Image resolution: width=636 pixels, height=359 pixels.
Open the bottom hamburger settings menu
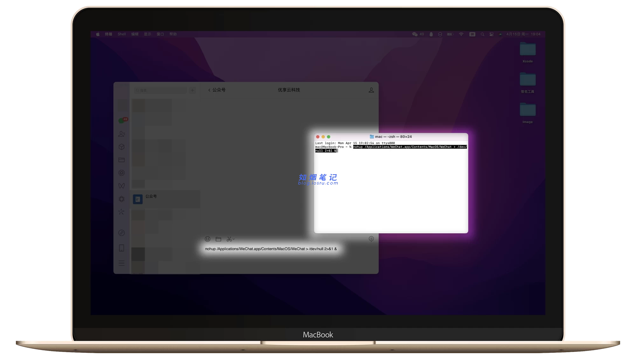[x=121, y=263]
